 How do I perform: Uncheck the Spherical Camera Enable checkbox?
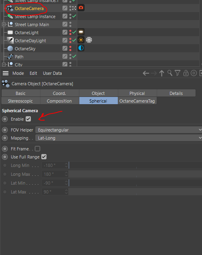[x=28, y=119]
